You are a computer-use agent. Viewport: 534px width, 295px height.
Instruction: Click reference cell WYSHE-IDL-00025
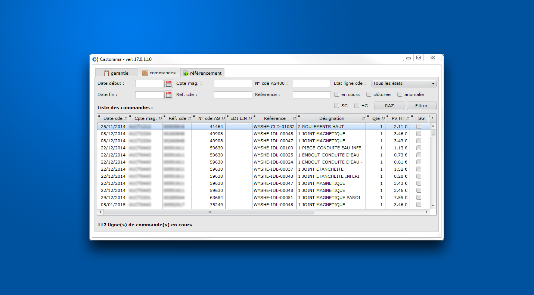274,155
